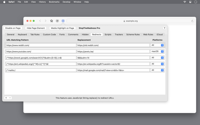The height and width of the screenshot is (125, 200).
Task: Edit the https://yewtu.be/ replacement field
Action: [x=113, y=51]
